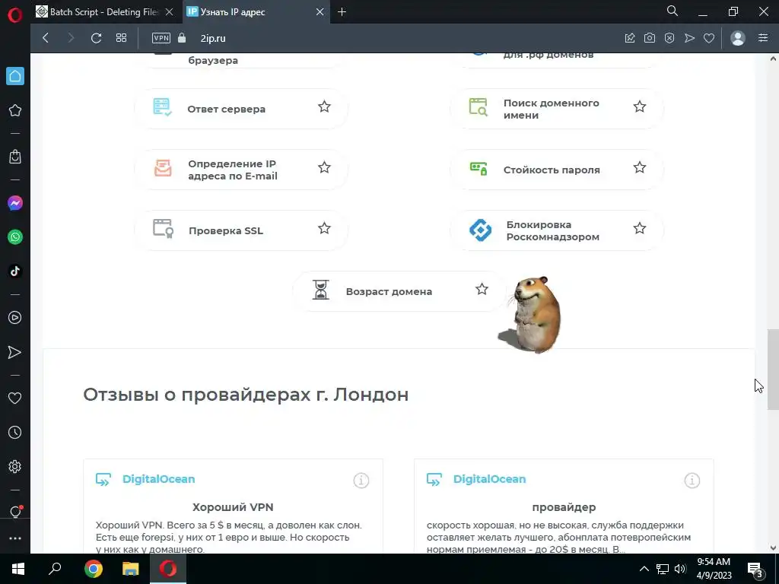This screenshot has width=779, height=584.
Task: Add page to bookmarks with heart icon
Action: coord(709,38)
